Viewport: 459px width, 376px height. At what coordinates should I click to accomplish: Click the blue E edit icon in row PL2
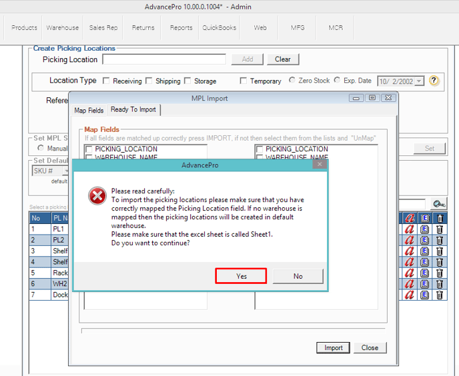[x=425, y=240]
